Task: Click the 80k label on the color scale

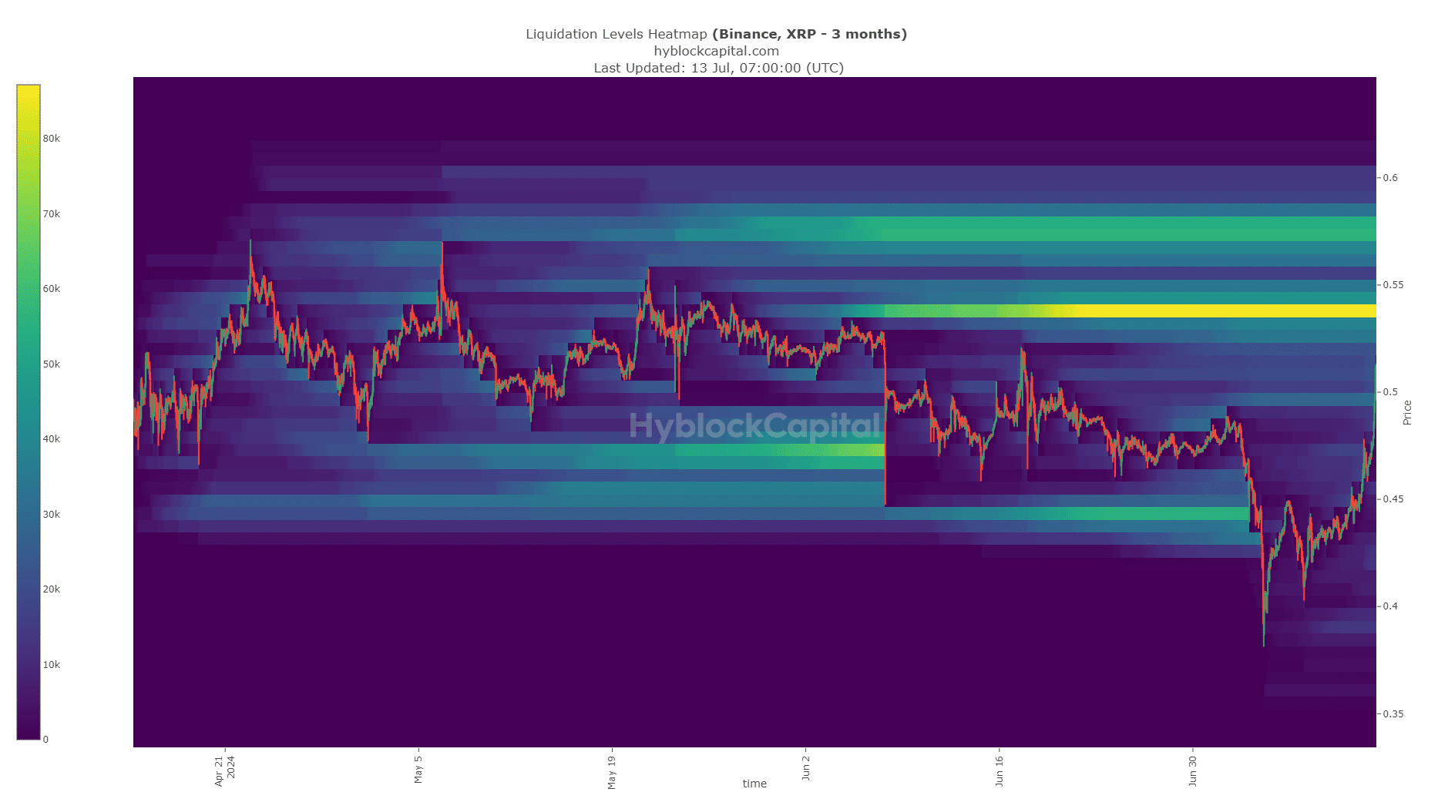Action: [x=52, y=139]
